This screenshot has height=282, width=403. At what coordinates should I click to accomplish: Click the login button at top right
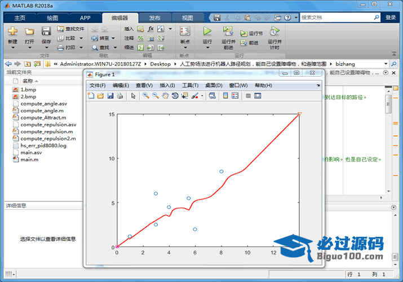391,17
